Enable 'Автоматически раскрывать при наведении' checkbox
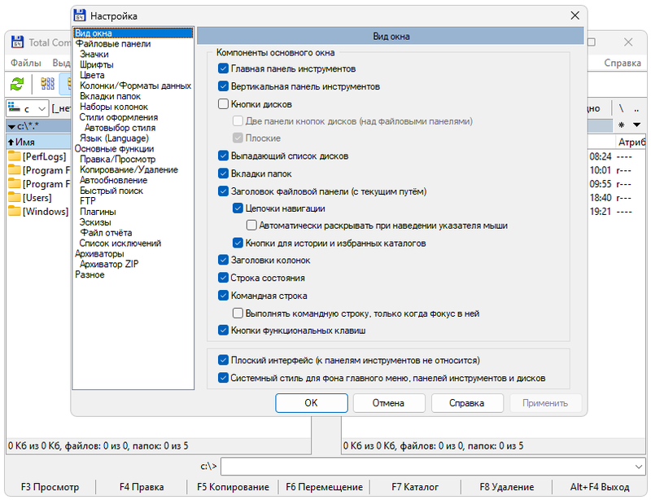This screenshot has height=500, width=651. coord(251,226)
